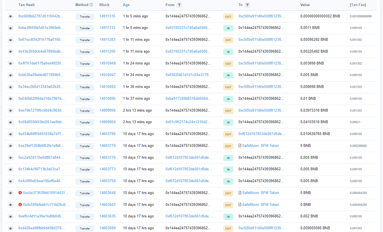Select value 0.04103518 BNB
This screenshot has height=232, width=383.
314,122
